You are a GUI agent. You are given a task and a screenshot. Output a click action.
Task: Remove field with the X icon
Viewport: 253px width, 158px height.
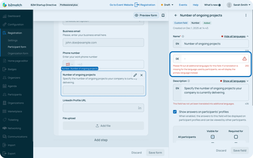click(x=142, y=75)
